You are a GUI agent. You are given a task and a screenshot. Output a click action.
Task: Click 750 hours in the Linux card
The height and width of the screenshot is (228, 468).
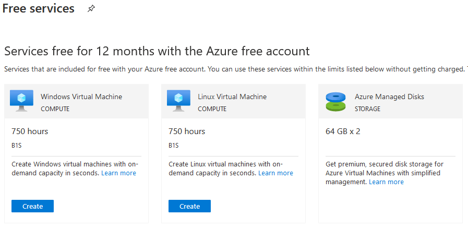187,131
